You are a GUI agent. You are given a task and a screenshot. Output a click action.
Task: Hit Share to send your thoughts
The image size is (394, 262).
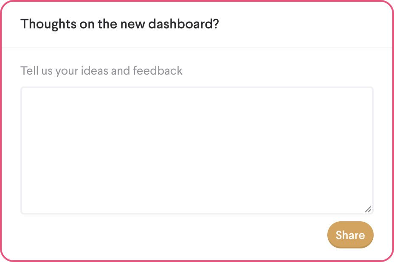tap(350, 235)
